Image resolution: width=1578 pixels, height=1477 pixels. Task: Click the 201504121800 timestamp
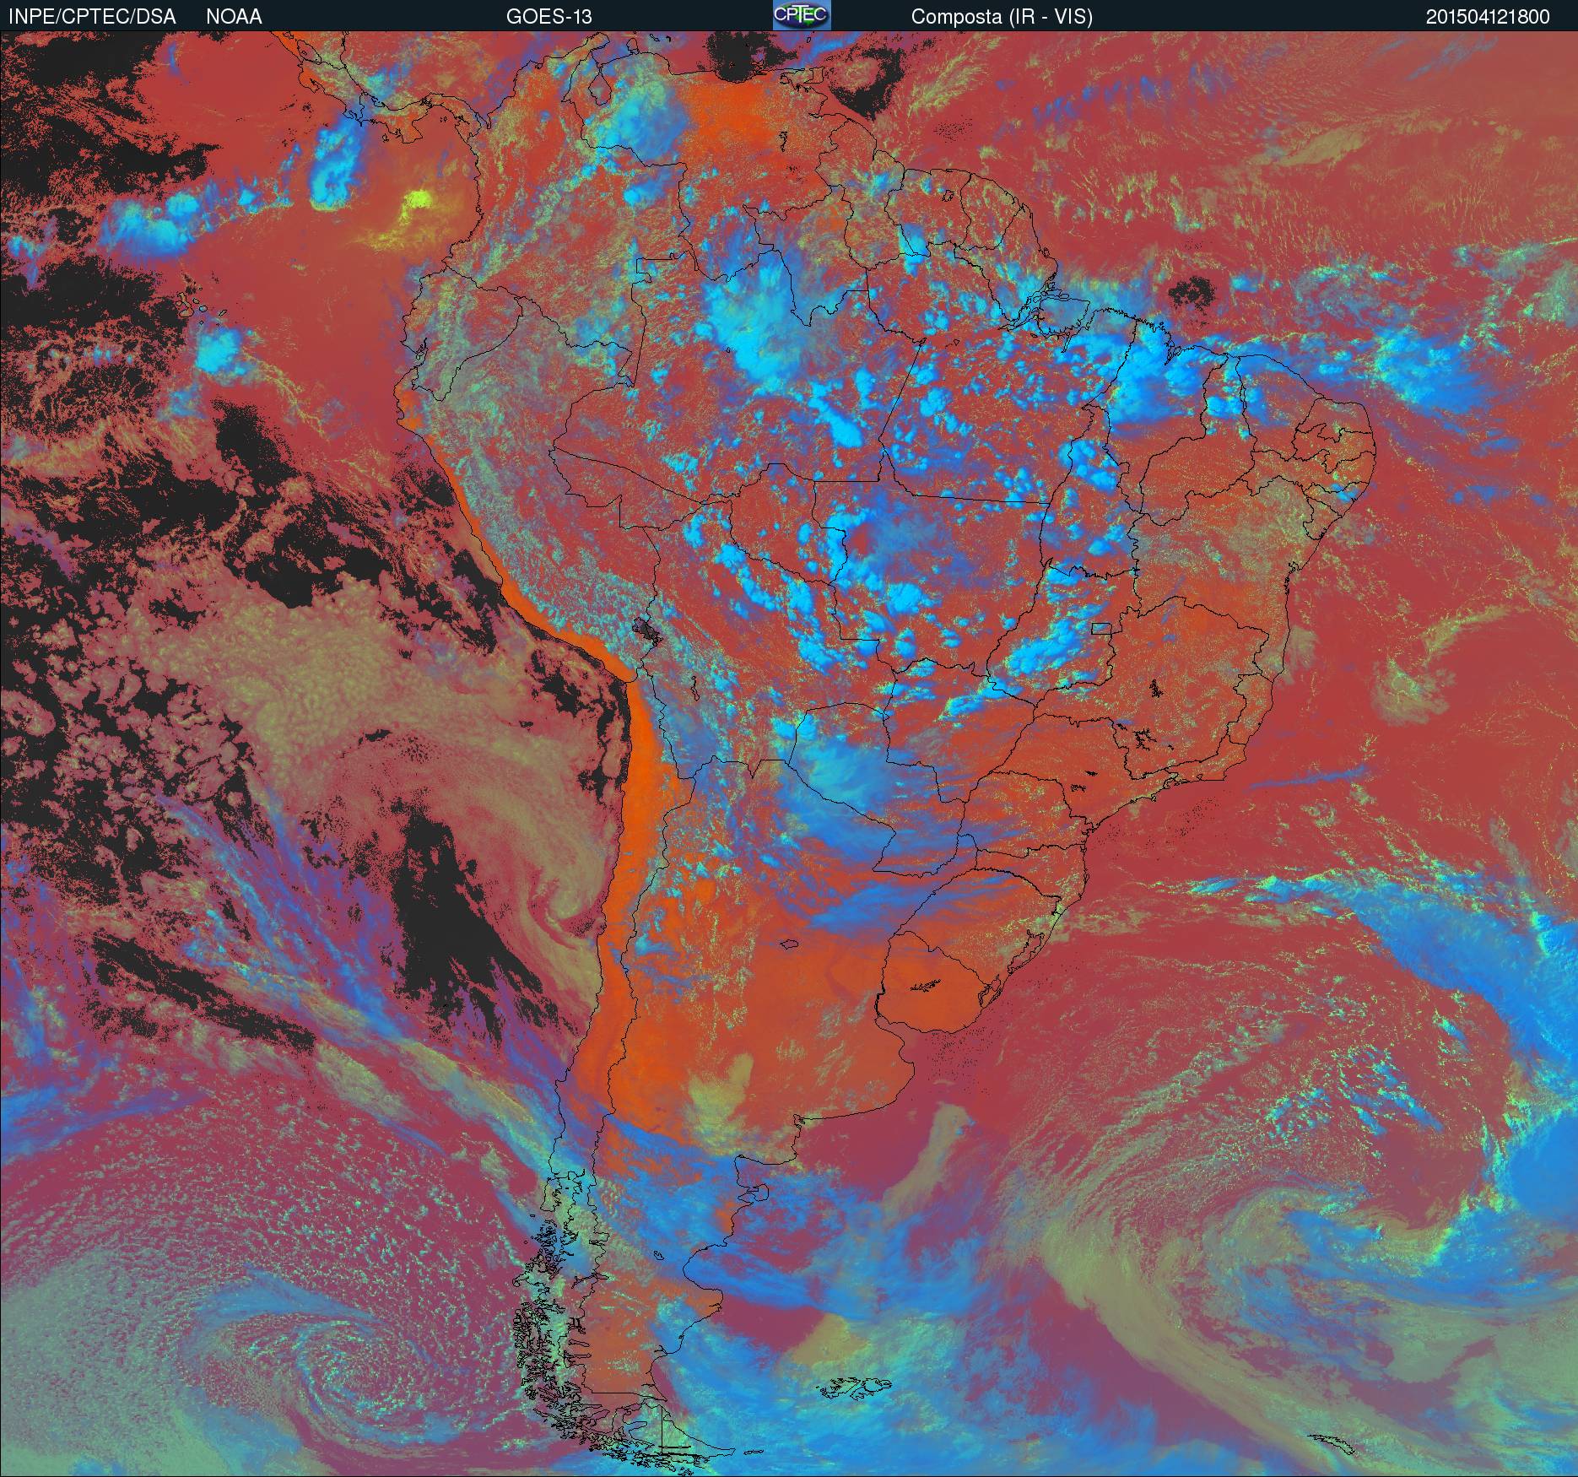1488,17
